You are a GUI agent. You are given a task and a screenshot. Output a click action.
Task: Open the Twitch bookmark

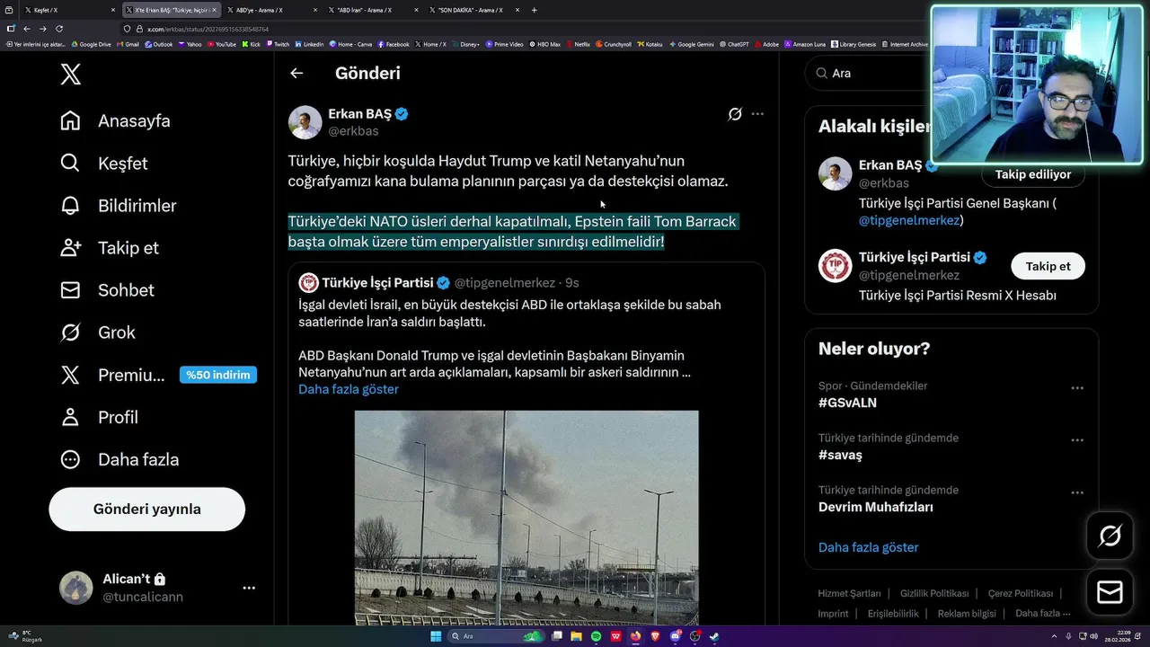(278, 44)
